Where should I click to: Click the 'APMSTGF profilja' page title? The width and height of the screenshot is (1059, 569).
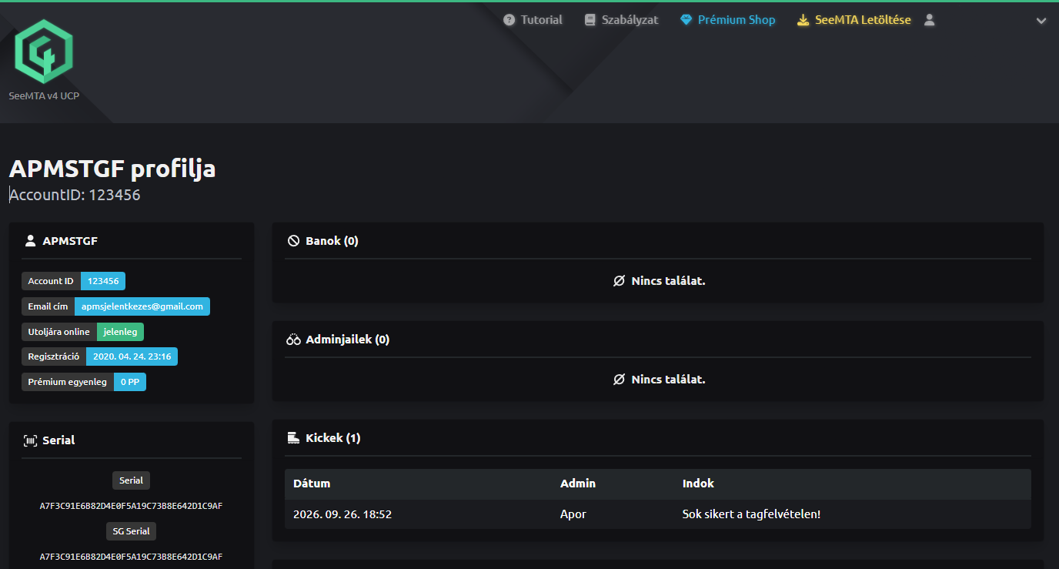[x=112, y=169]
